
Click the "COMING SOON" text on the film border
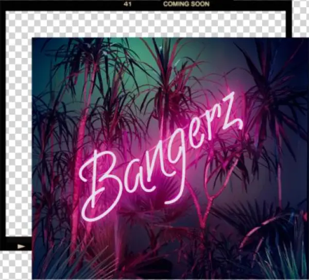coord(186,4)
